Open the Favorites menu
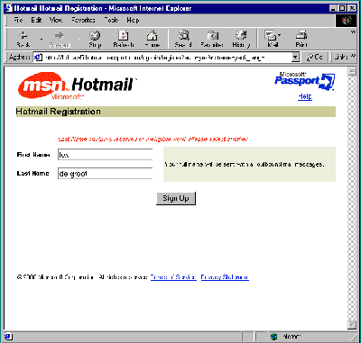This screenshot has width=361, height=343. click(x=83, y=20)
